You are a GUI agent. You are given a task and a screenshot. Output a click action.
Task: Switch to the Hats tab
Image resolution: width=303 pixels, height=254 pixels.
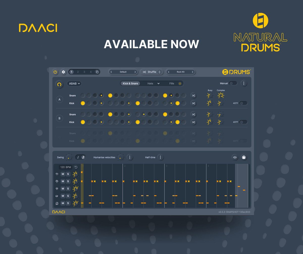150,84
